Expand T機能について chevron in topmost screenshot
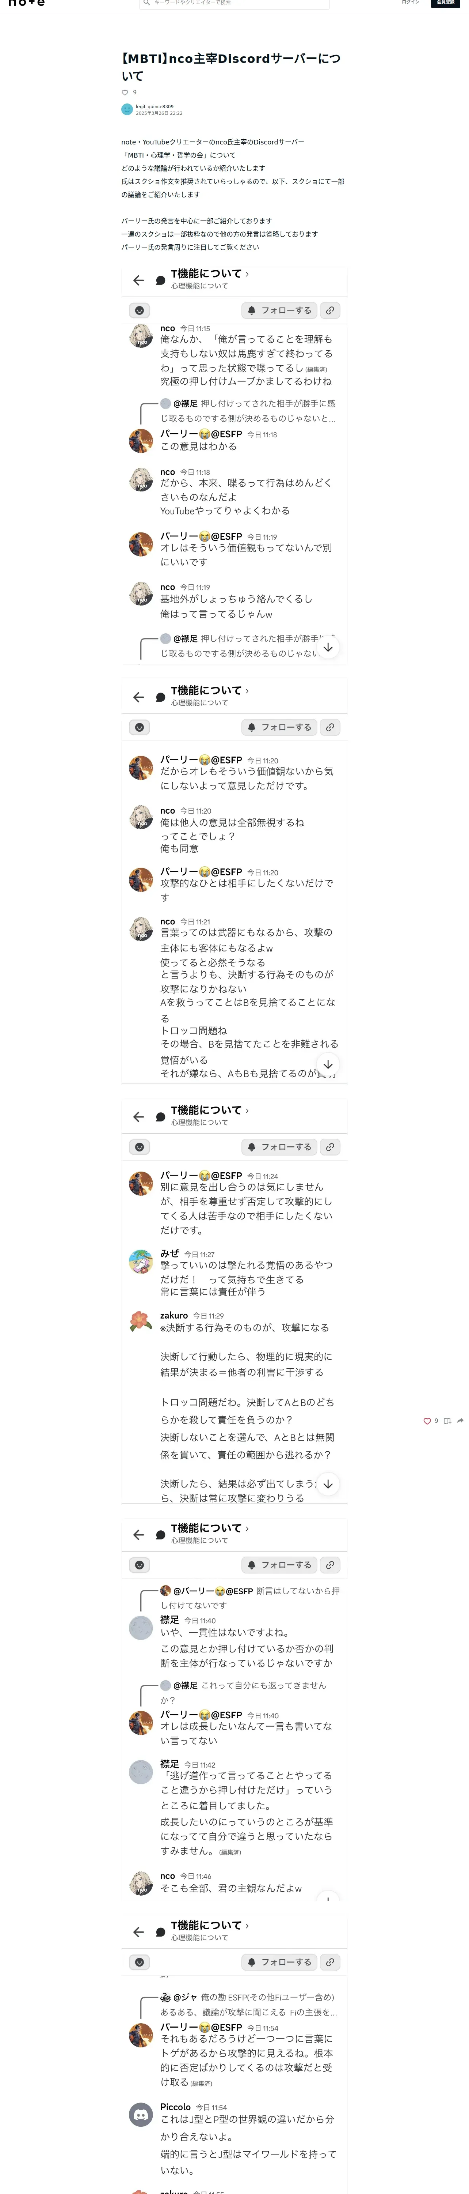Image resolution: width=469 pixels, height=2194 pixels. click(247, 274)
